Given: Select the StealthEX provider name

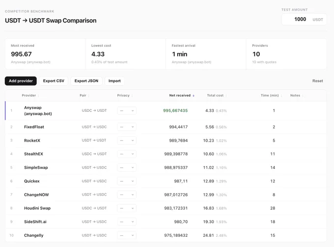Looking at the screenshot, I should pos(33,154).
